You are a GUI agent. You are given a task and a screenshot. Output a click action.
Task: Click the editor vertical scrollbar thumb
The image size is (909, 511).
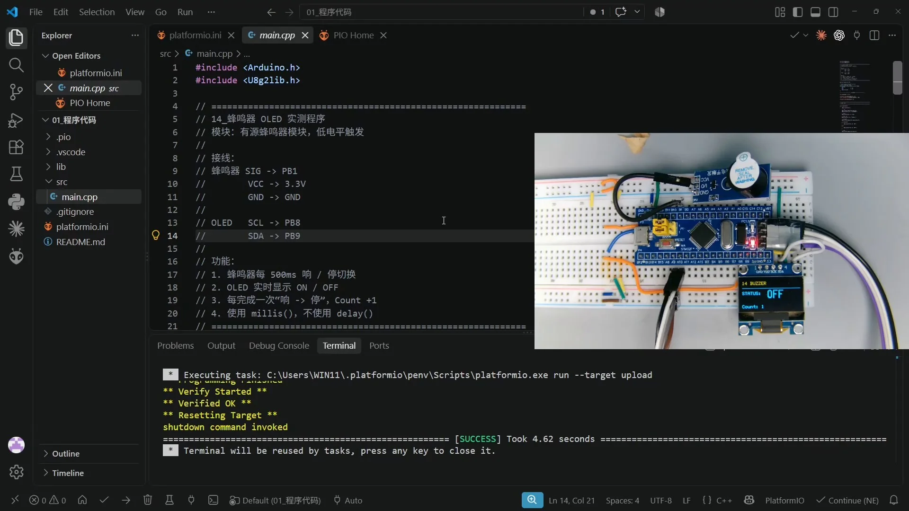(897, 78)
